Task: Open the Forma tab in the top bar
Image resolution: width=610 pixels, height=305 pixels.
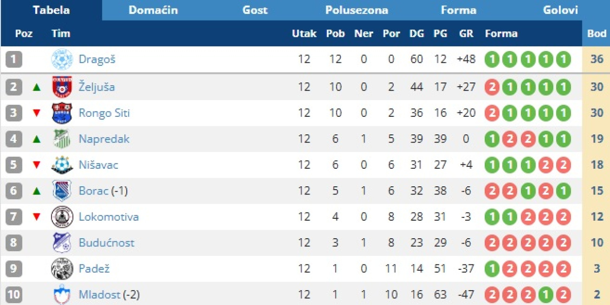Action: point(458,10)
